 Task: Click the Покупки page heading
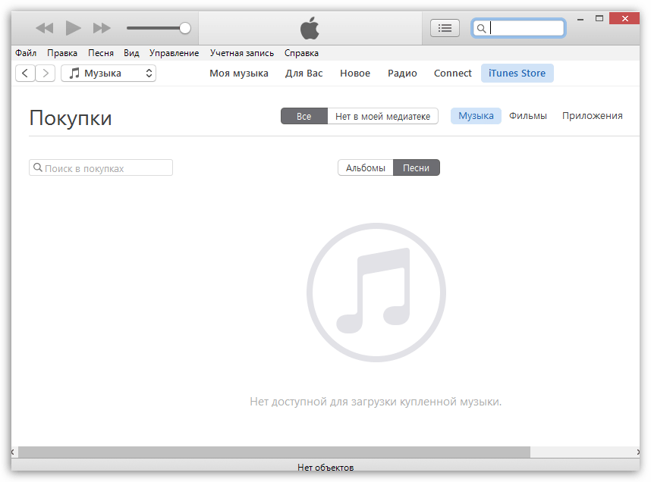pos(71,118)
